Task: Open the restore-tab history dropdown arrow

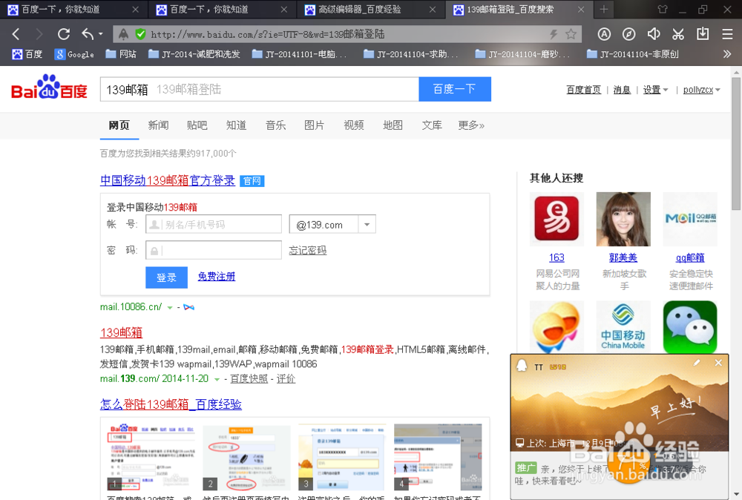Action: tap(101, 34)
